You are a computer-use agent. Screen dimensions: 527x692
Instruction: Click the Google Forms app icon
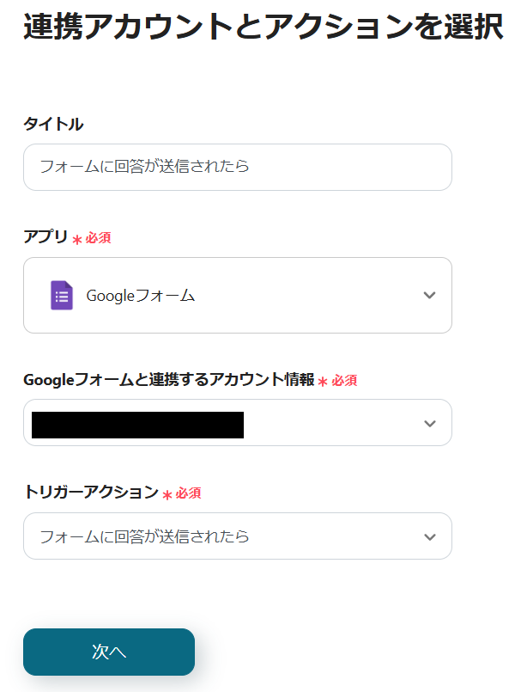(61, 296)
